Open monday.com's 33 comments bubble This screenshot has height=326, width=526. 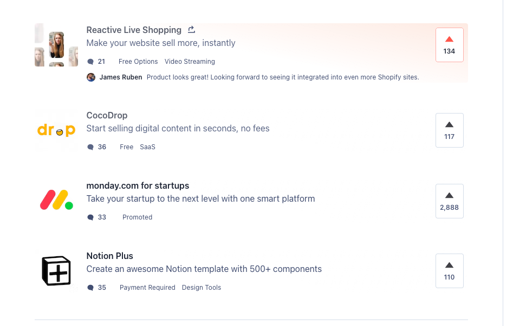[90, 217]
